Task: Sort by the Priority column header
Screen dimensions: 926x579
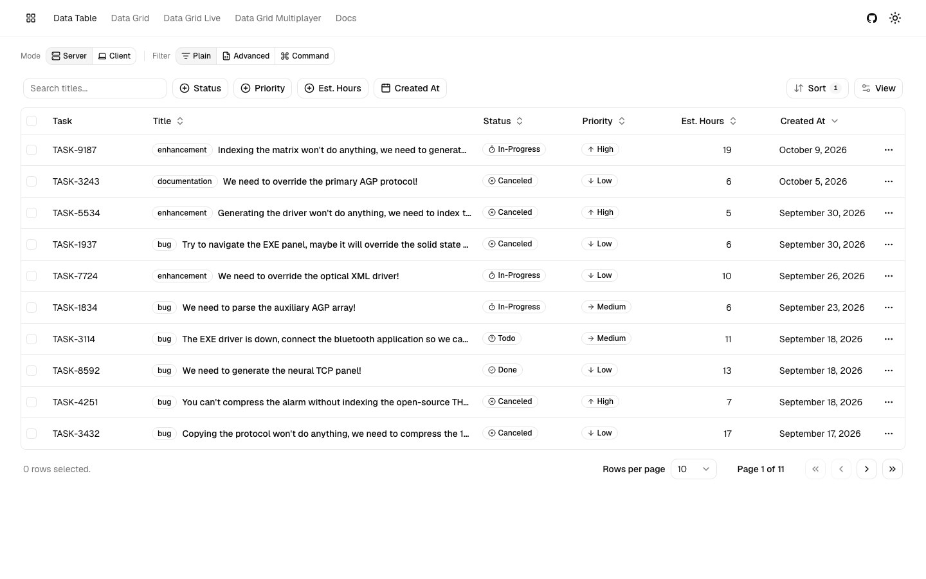Action: (604, 121)
